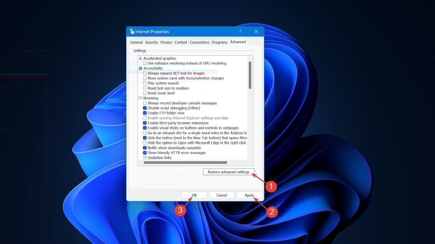The width and height of the screenshot is (435, 244).
Task: Click the settings list vertical scrollbar thumb
Action: pos(250,75)
